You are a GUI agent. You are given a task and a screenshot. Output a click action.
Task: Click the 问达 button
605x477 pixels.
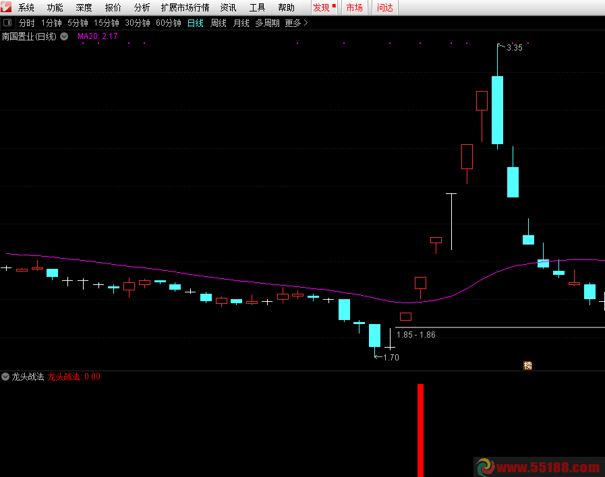[384, 8]
